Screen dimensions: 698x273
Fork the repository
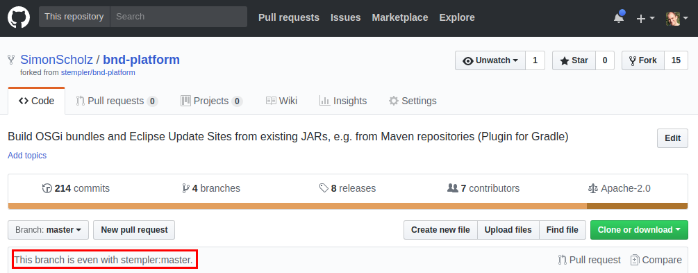(643, 60)
